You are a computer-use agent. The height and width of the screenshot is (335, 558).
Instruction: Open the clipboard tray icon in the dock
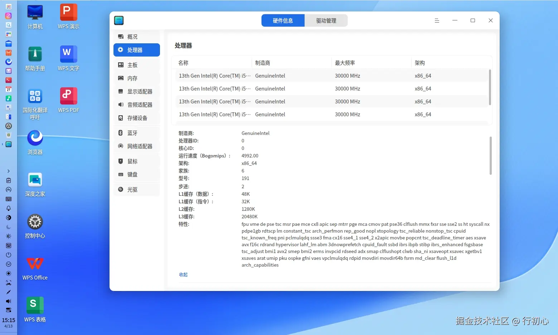(9, 180)
